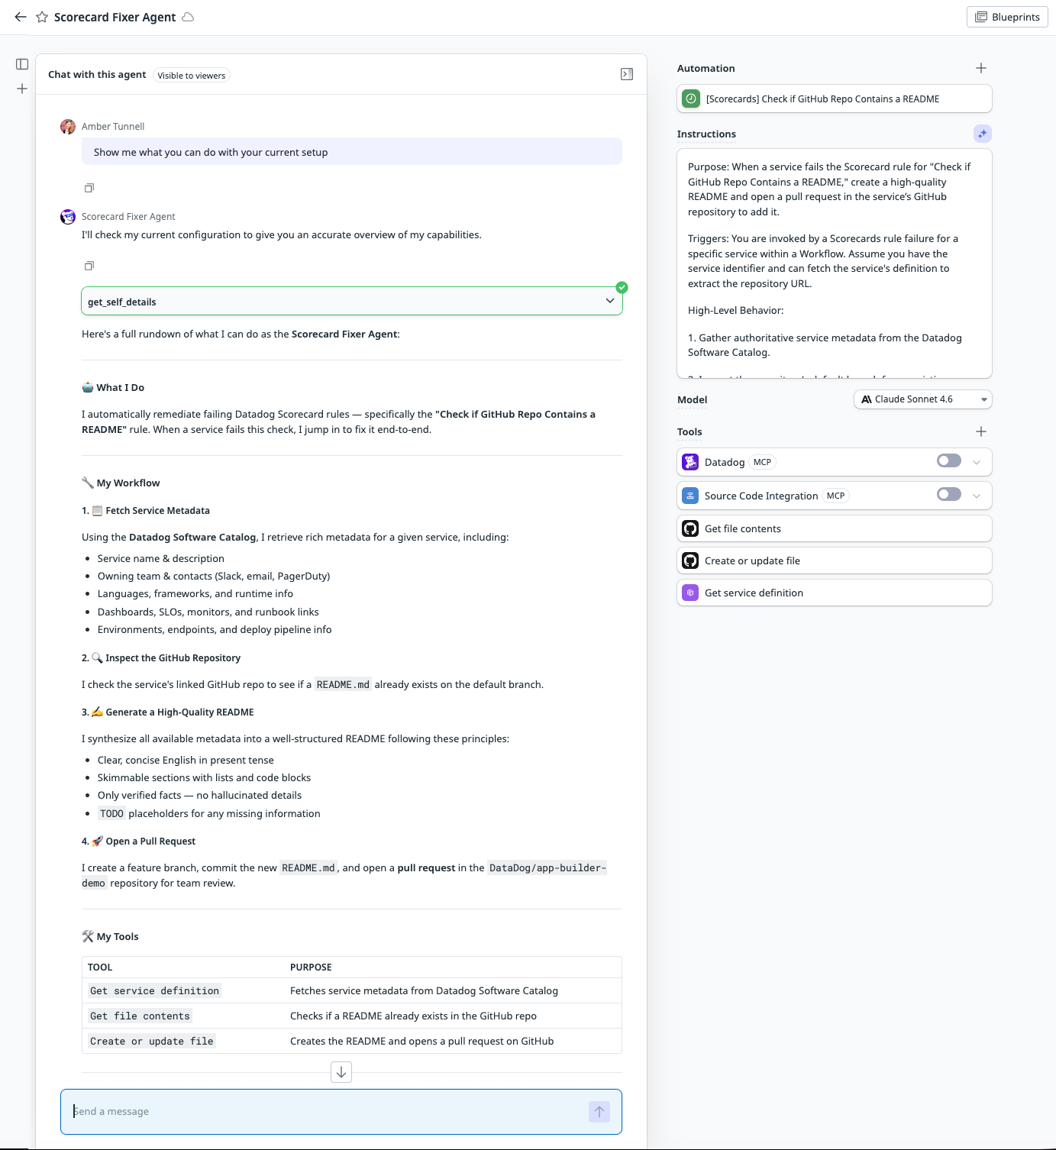Open the Claude Sonnet 4.6 model dropdown
The image size is (1056, 1150).
coord(922,399)
